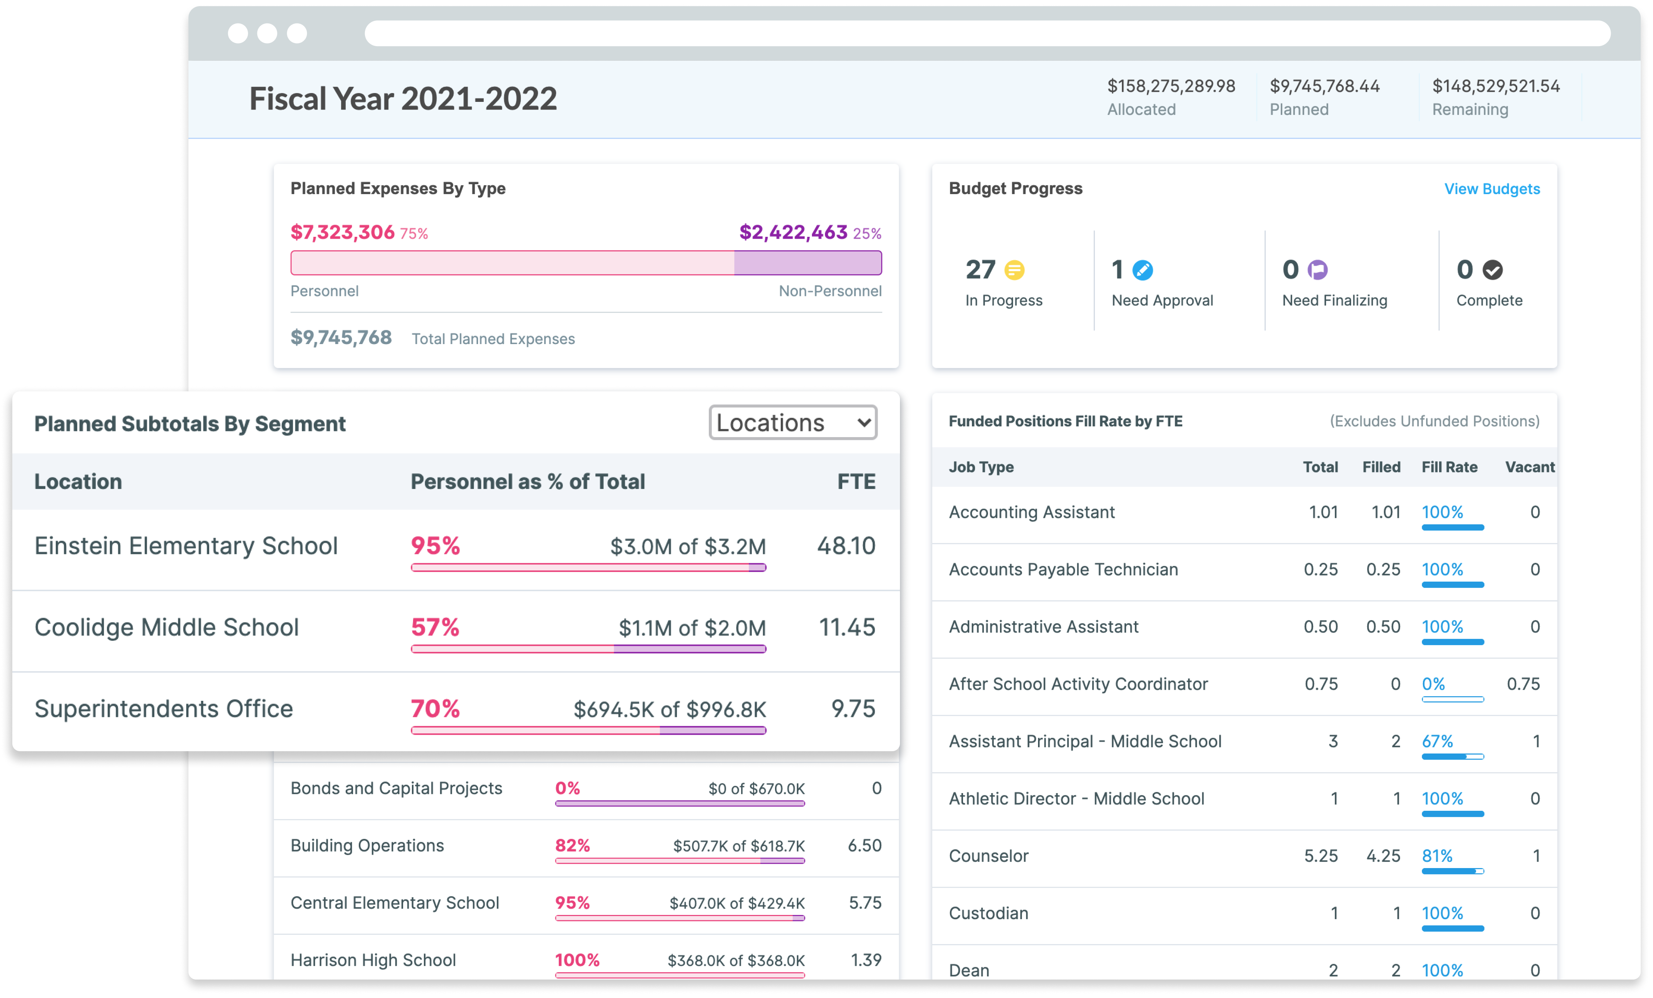The image size is (1653, 998).
Task: Click After School Activity Coordinator 0% rate
Action: click(1433, 684)
